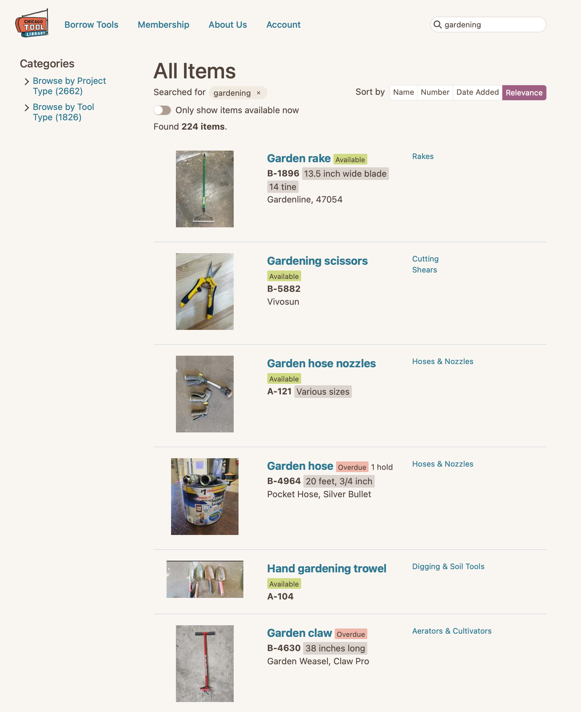The height and width of the screenshot is (712, 581).
Task: Click into the gardening search field
Action: (492, 25)
